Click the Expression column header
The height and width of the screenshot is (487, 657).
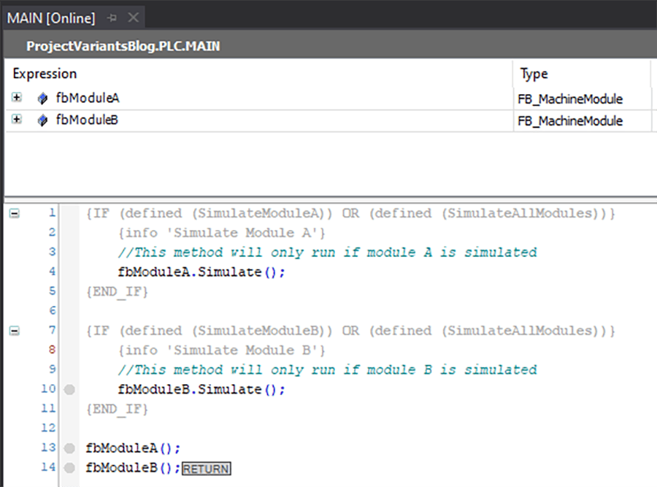[45, 74]
